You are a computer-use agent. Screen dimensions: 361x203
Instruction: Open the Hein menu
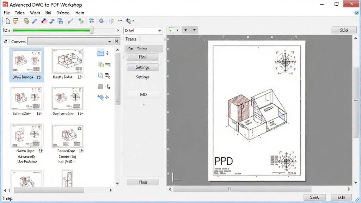point(80,13)
